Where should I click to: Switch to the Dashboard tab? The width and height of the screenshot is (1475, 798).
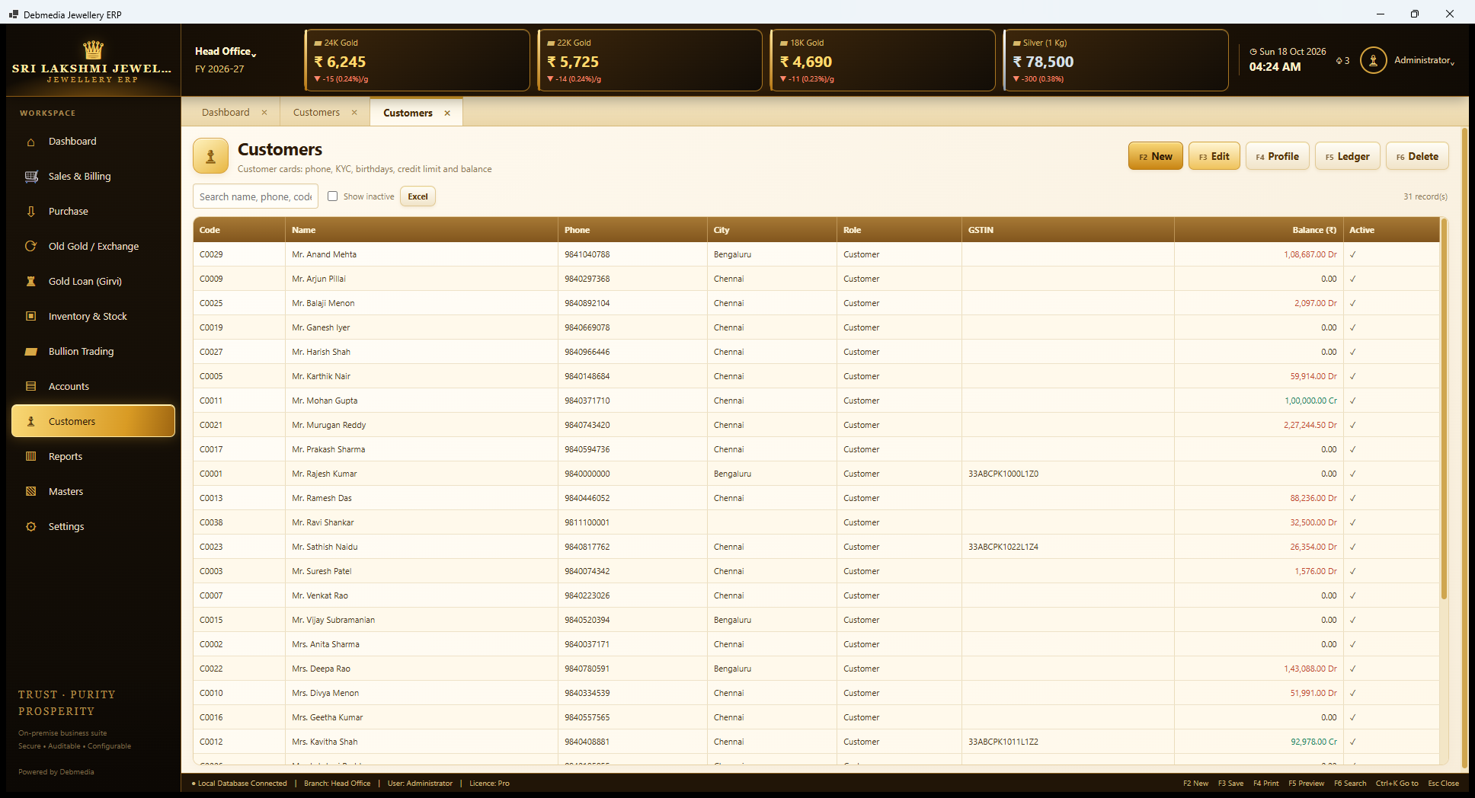pyautogui.click(x=226, y=113)
